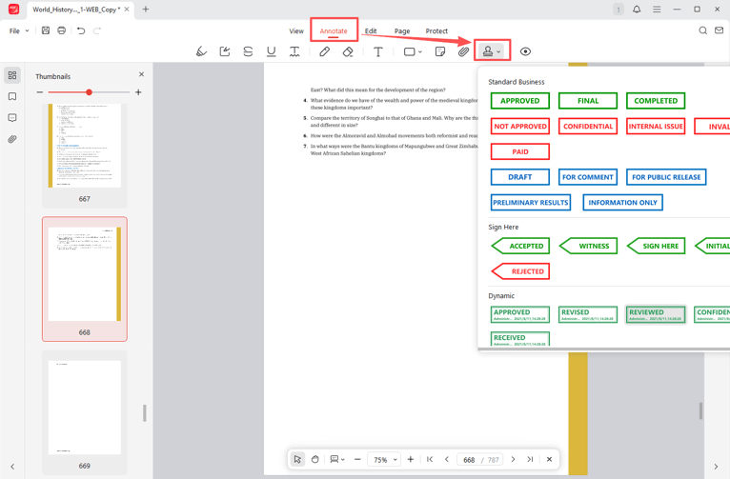Expand the Shape tool dropdown arrow
The width and height of the screenshot is (730, 479).
[420, 51]
